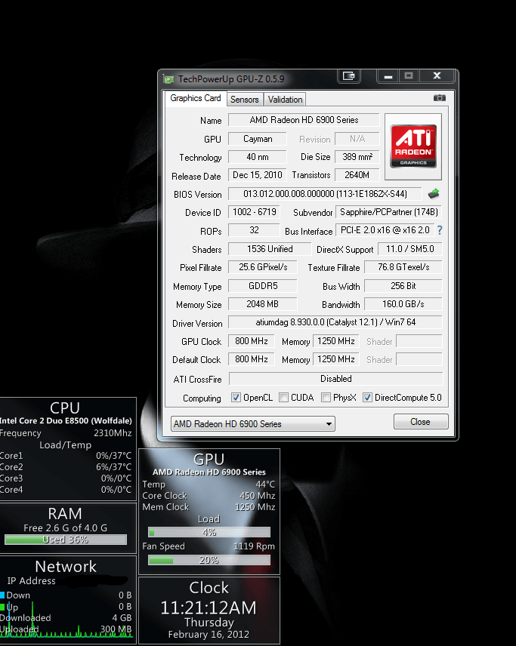The height and width of the screenshot is (646, 516).
Task: Click the Release Date field Dec 15, 2010
Action: [x=258, y=175]
